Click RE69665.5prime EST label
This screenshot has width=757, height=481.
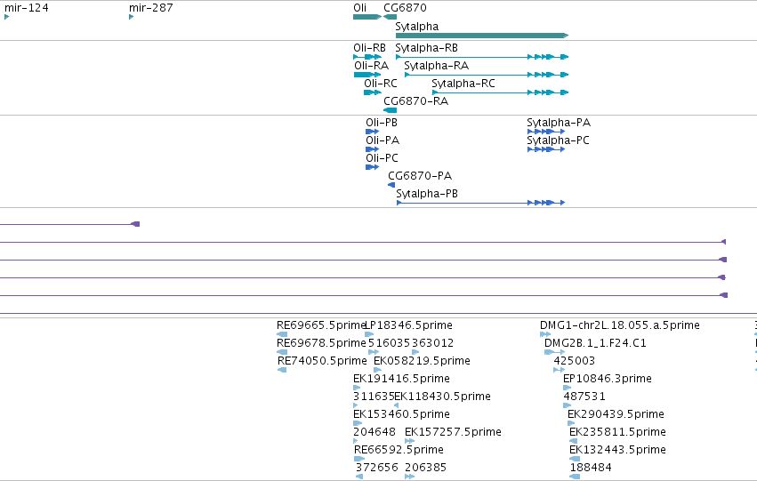tap(321, 325)
